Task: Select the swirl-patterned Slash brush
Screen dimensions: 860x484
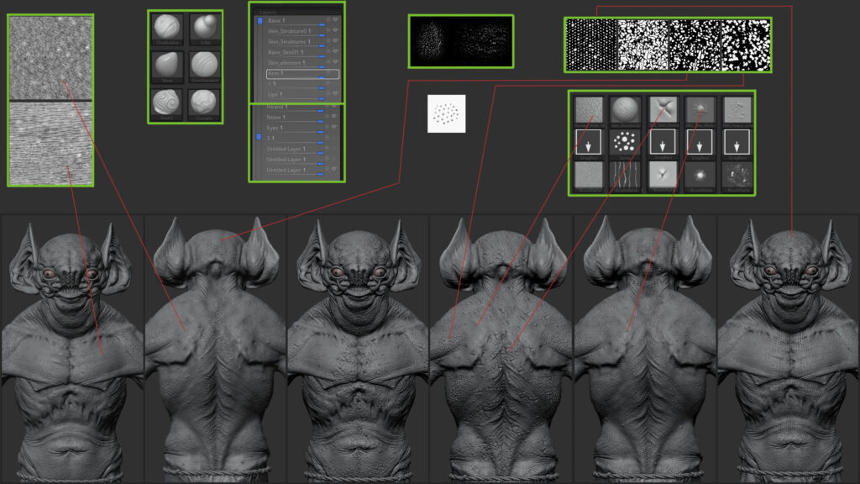Action: [167, 103]
